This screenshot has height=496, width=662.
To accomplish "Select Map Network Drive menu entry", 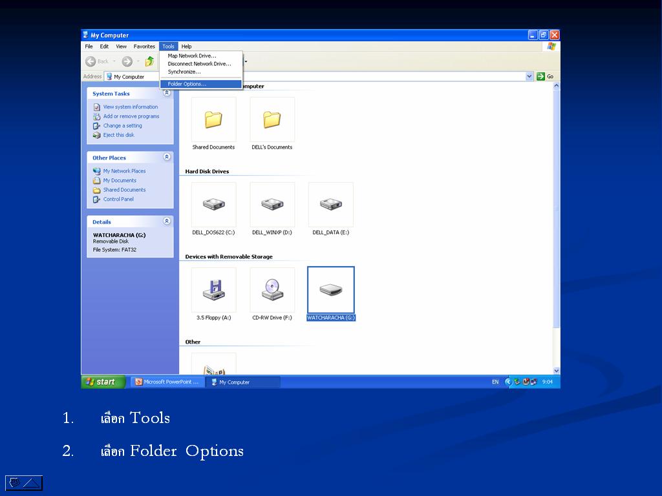I will (x=191, y=56).
